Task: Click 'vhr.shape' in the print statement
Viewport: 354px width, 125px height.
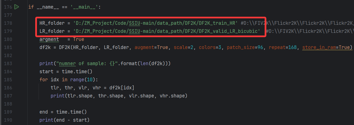Action: point(172,96)
